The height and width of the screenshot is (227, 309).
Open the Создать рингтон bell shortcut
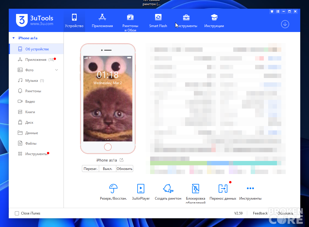tap(168, 192)
